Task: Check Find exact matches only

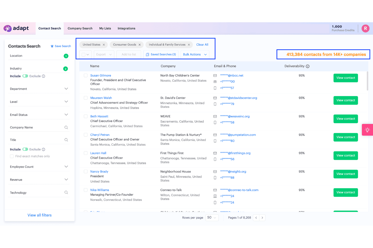Action: 12,156
